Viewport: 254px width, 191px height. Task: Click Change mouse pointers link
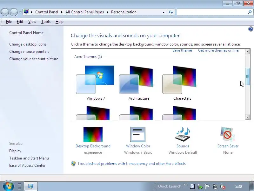pos(29,52)
